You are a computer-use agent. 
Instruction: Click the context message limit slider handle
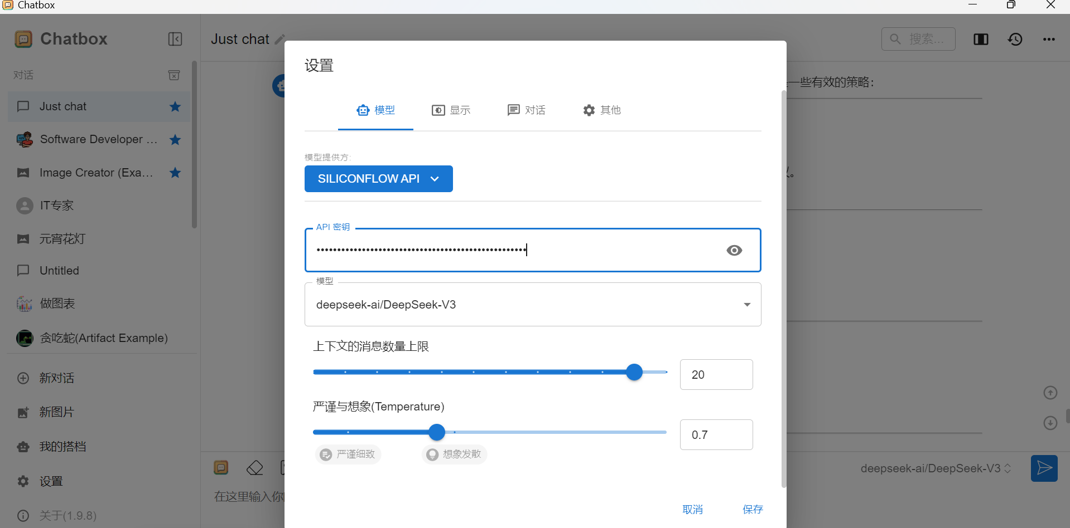pyautogui.click(x=634, y=372)
